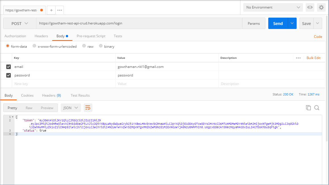Open response Headers (9) tab
The image size is (329, 185).
[x=51, y=95]
